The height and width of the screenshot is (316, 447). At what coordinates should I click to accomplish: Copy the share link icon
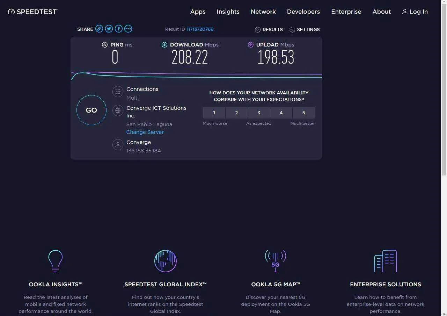point(99,29)
